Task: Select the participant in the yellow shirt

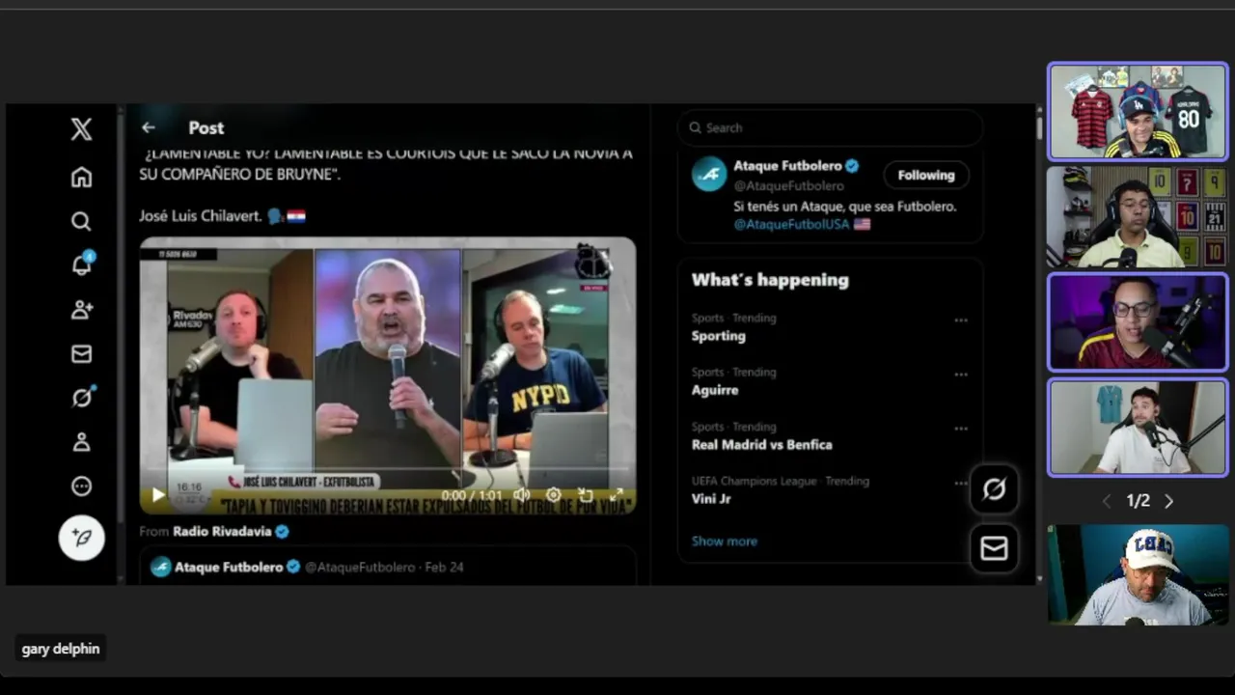Action: [1139, 217]
